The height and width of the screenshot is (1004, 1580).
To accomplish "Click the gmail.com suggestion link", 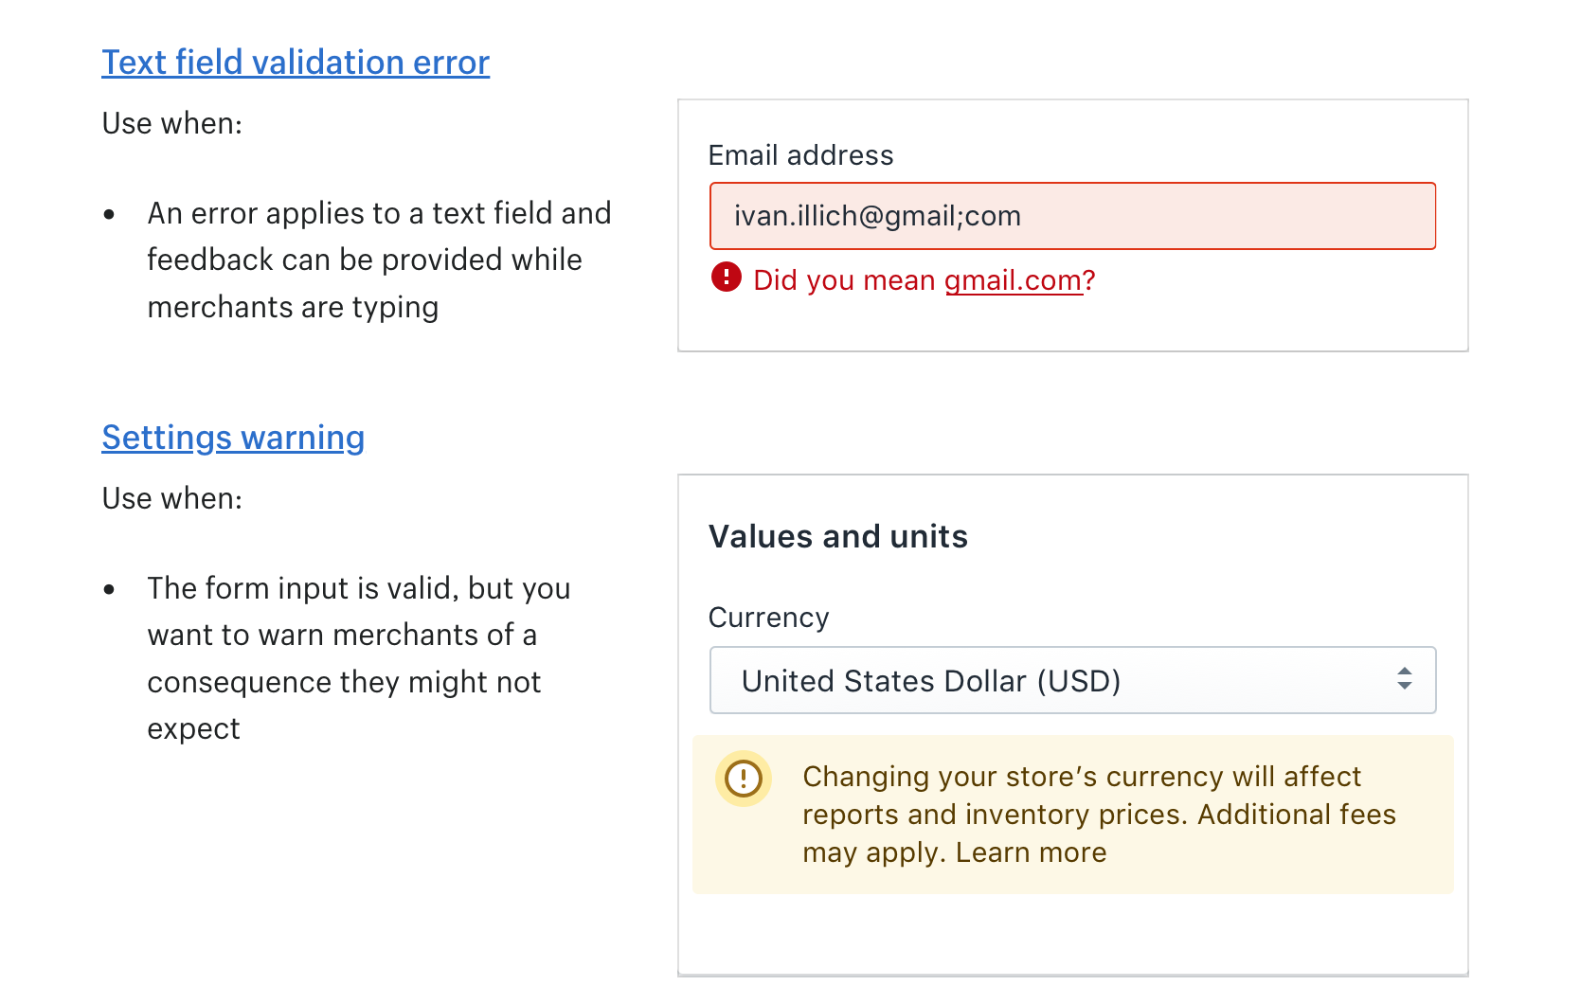I will tap(1014, 280).
